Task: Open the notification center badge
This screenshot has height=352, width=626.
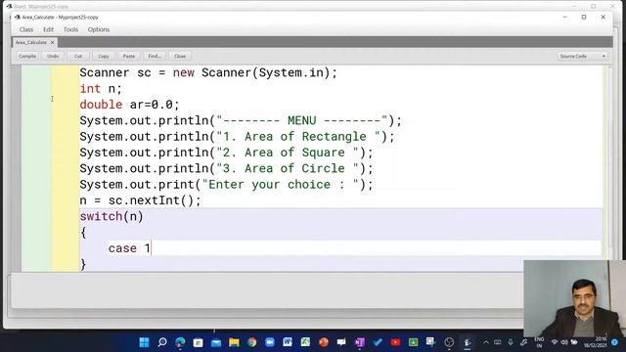Action: pos(615,342)
